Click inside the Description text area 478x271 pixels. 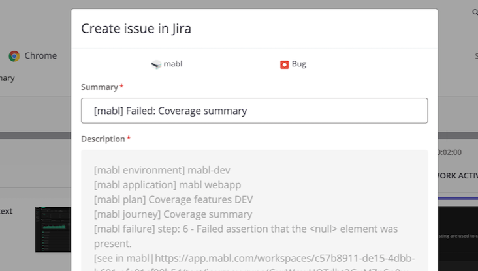click(254, 208)
